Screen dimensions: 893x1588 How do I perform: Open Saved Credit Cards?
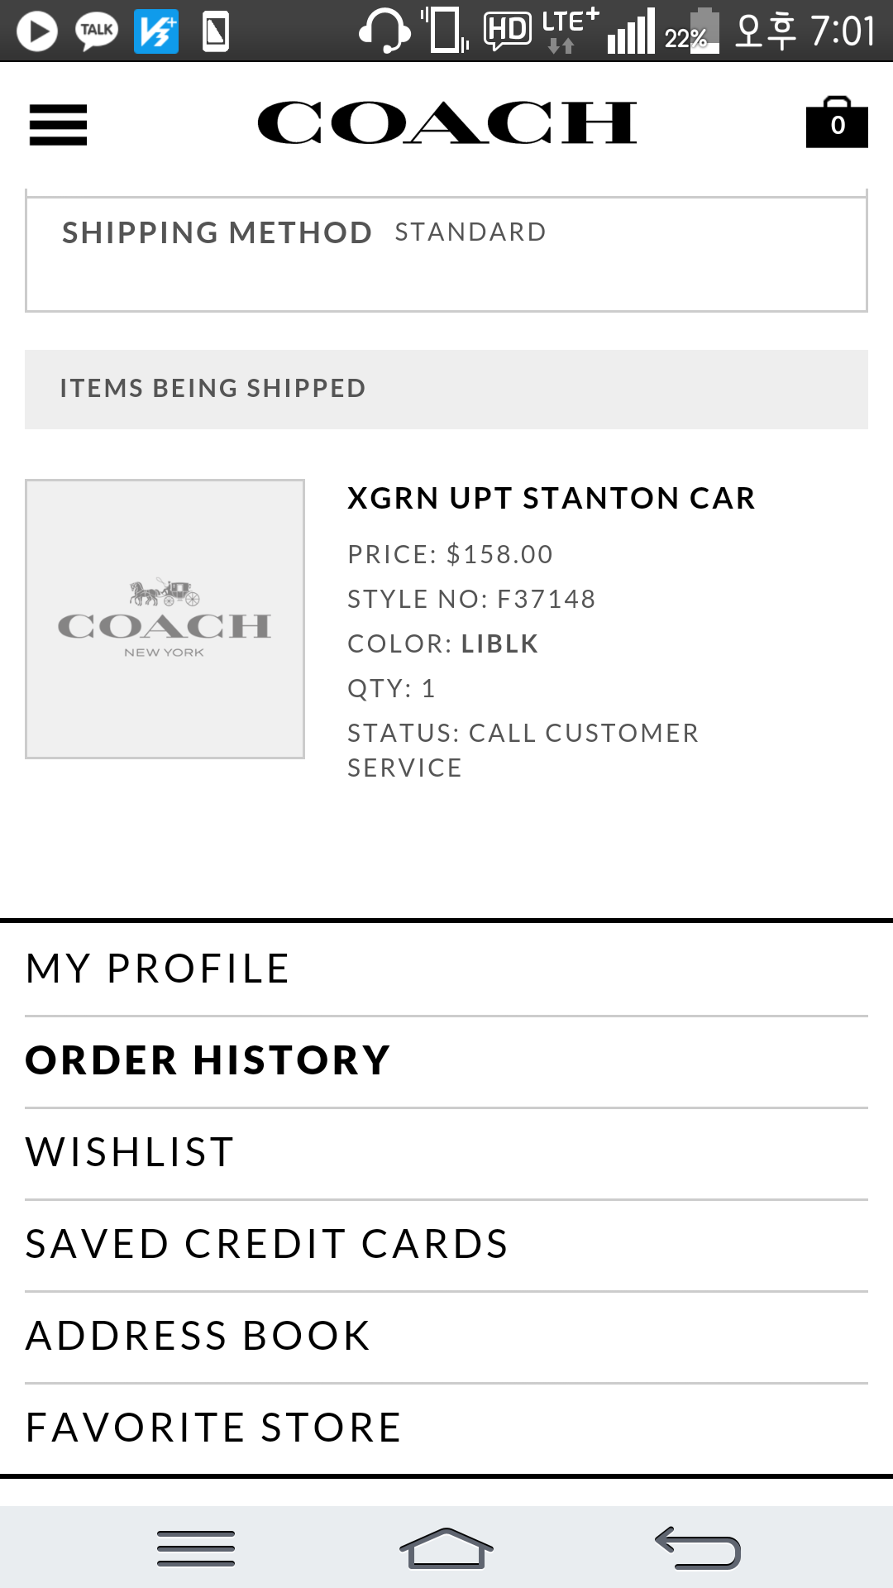(266, 1244)
